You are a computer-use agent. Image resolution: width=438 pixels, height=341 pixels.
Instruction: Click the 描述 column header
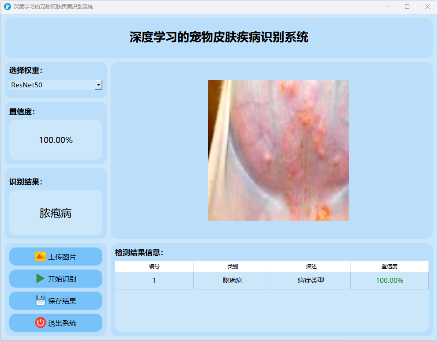pos(311,266)
